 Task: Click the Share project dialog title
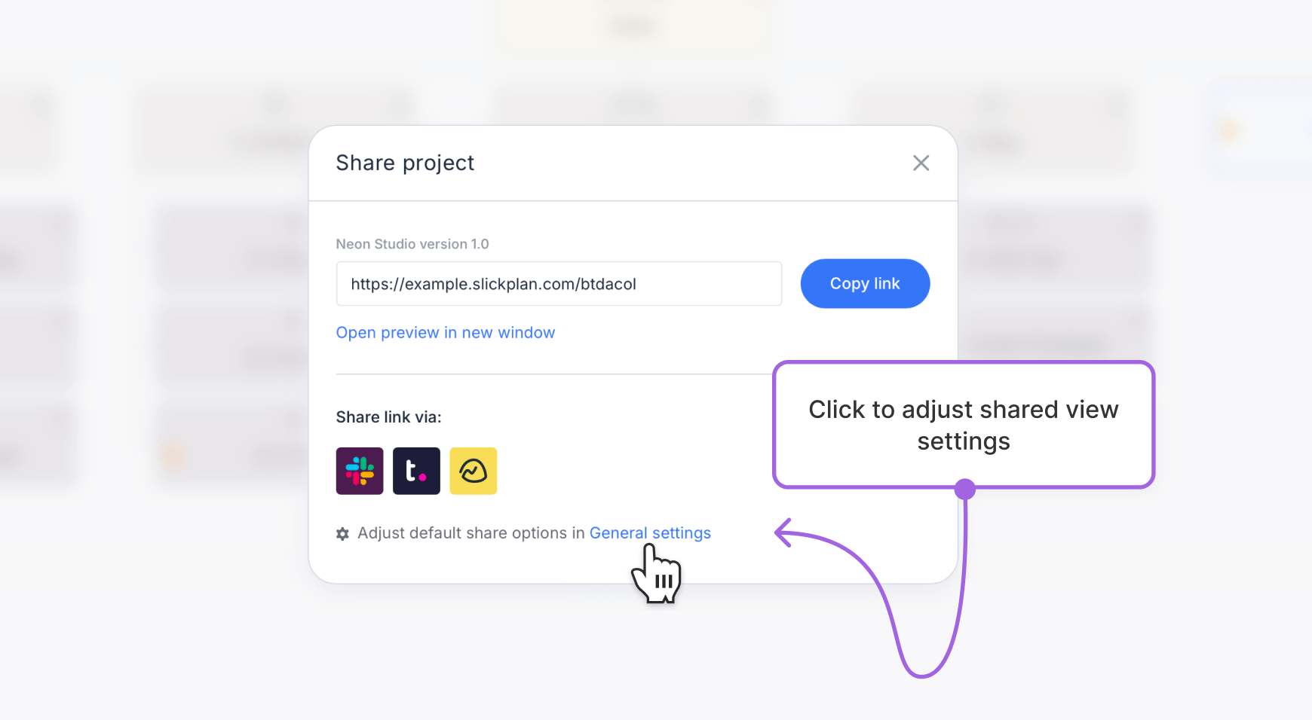tap(406, 163)
